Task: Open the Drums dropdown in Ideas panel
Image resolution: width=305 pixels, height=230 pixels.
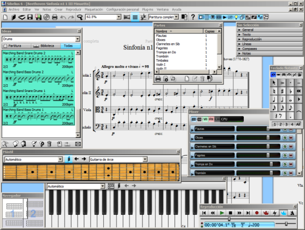Action: [x=77, y=39]
